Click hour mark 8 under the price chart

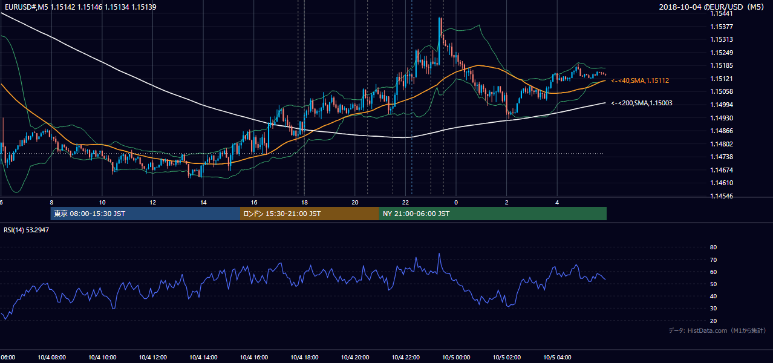point(51,202)
